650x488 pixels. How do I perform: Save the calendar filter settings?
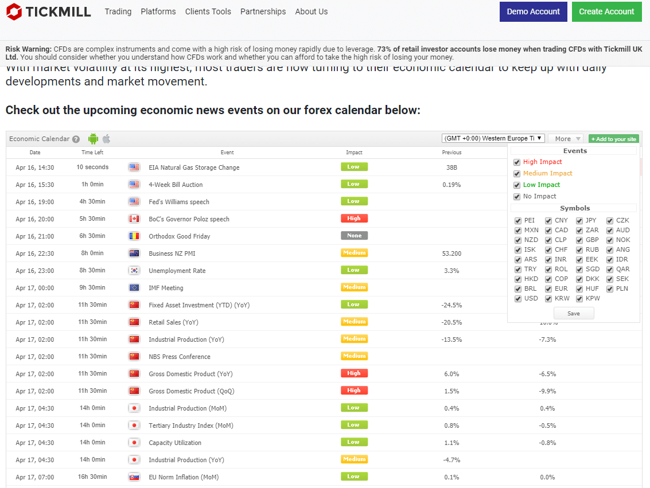(x=574, y=313)
